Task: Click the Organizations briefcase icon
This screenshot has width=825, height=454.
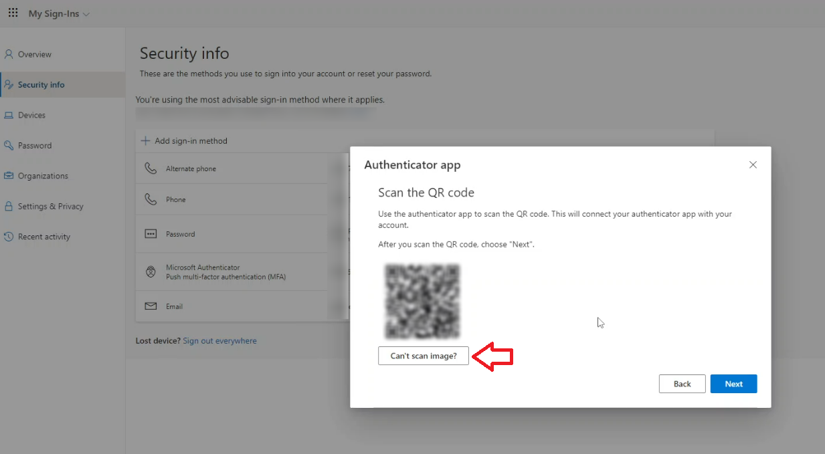Action: (9, 176)
